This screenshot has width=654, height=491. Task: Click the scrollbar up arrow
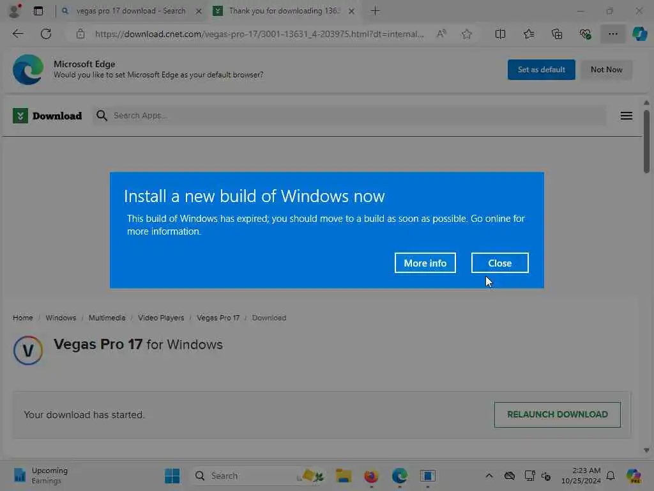646,103
